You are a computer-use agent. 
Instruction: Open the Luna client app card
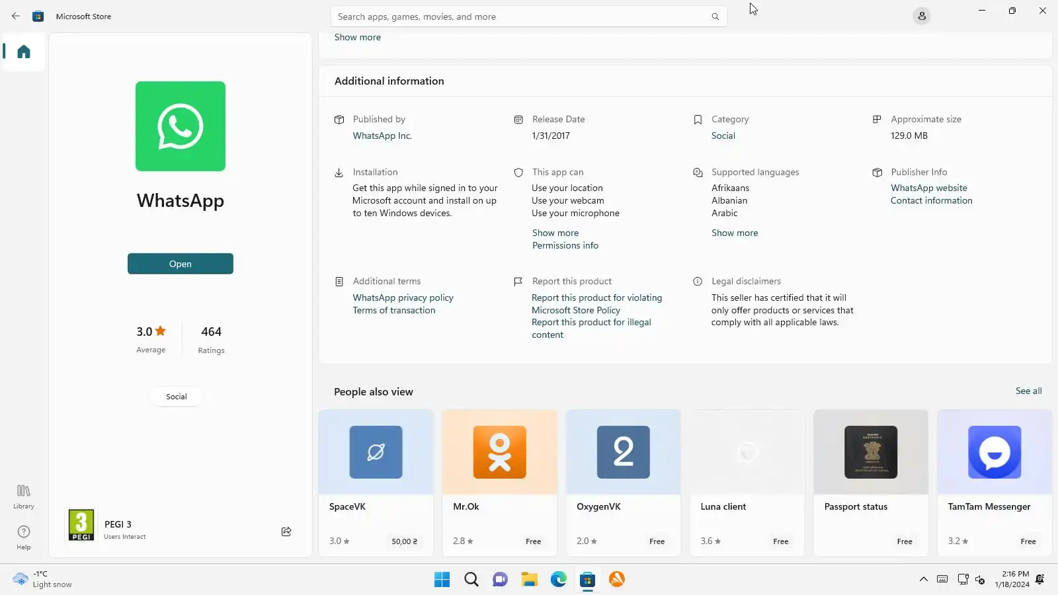(747, 483)
